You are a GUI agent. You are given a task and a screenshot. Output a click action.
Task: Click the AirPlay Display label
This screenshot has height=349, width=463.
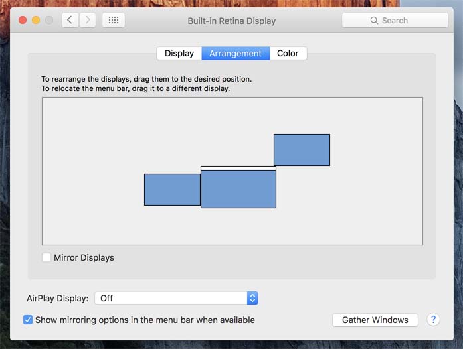pos(58,299)
